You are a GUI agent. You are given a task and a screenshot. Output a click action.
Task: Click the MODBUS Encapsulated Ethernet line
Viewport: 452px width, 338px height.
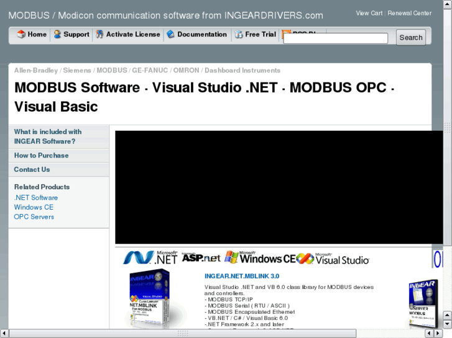coord(250,312)
